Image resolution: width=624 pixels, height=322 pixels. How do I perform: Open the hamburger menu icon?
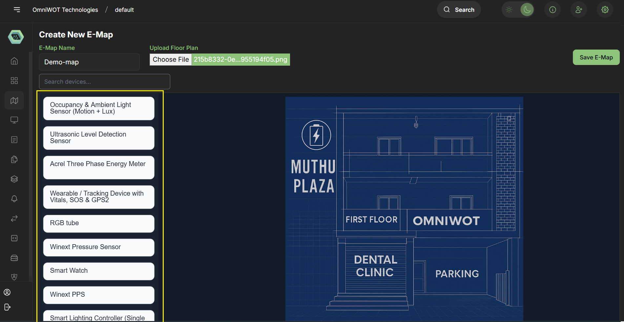pyautogui.click(x=17, y=10)
